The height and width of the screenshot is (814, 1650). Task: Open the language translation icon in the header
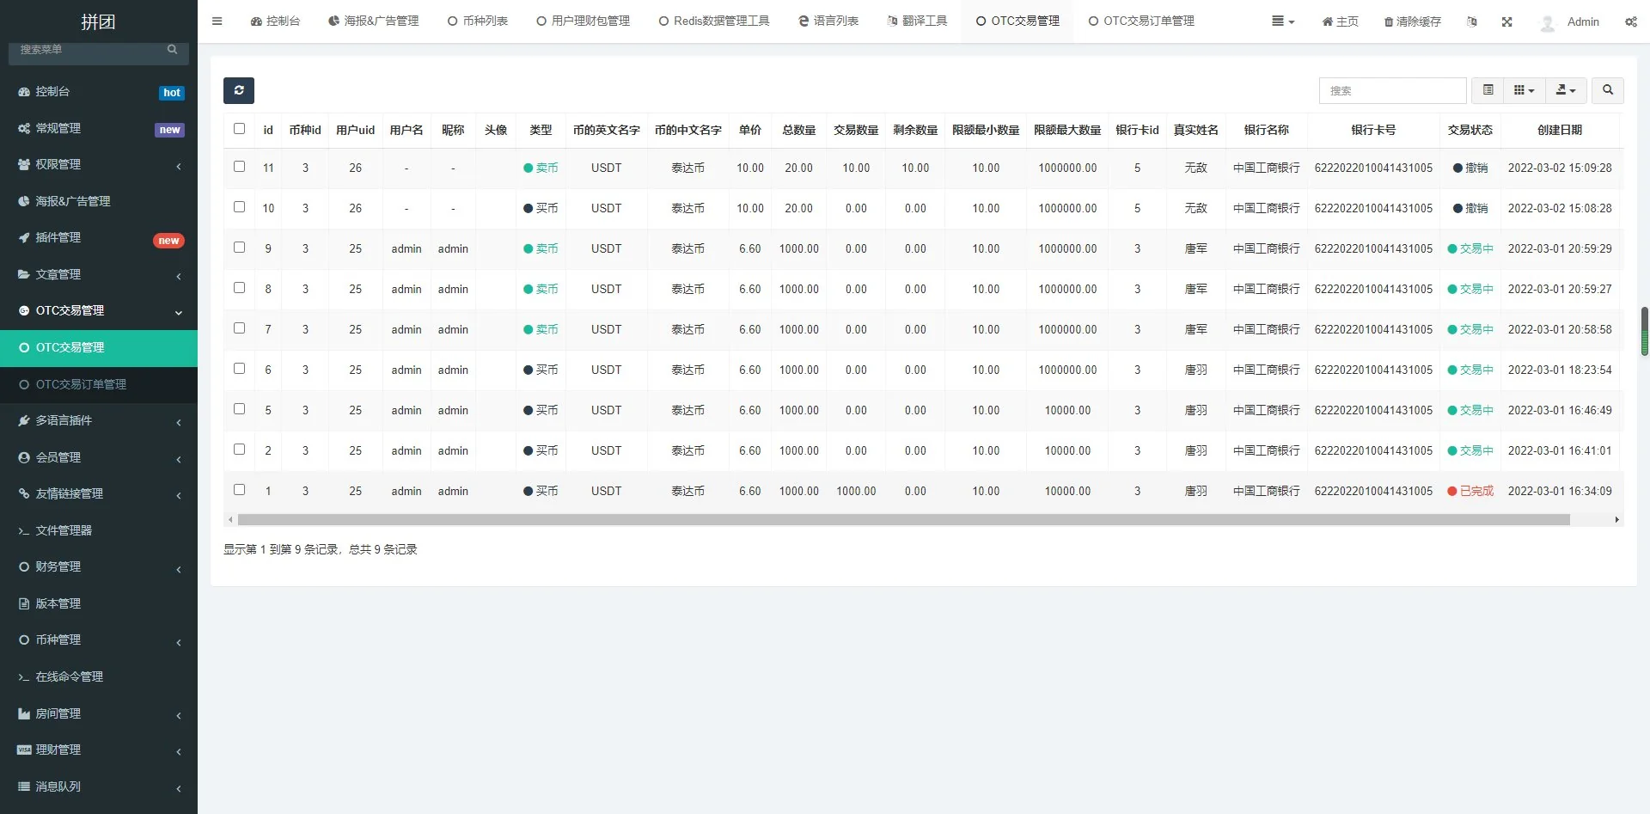[x=1472, y=21]
